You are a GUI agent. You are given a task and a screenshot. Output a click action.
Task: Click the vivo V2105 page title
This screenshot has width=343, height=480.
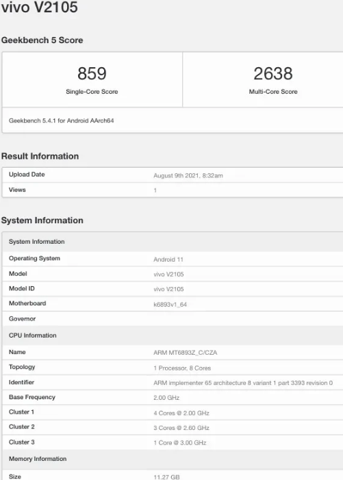[40, 7]
